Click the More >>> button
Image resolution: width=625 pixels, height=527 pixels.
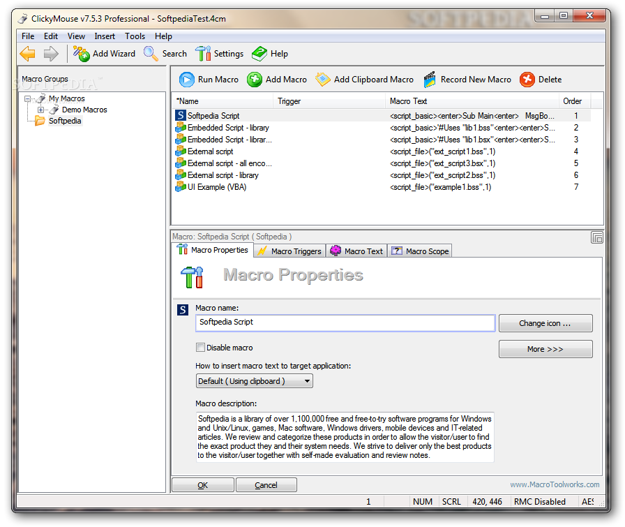(x=545, y=349)
